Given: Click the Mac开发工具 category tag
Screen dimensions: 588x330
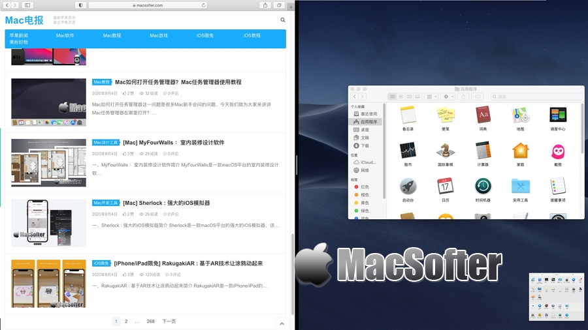Looking at the screenshot, I should [105, 203].
